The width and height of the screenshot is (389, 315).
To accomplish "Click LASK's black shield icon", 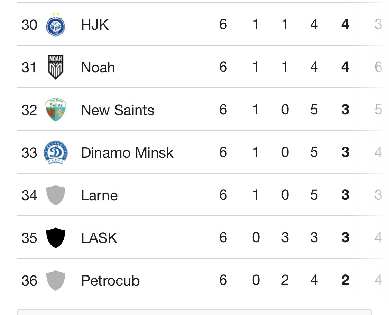I will (x=56, y=238).
